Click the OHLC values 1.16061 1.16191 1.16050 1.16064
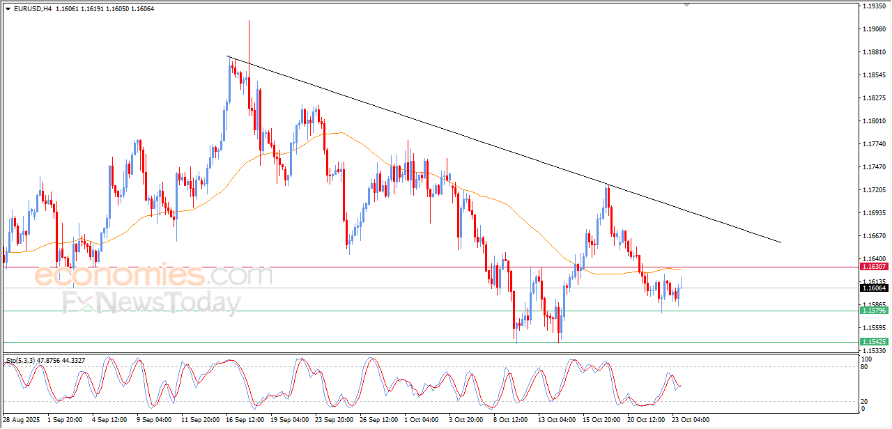 coord(105,8)
